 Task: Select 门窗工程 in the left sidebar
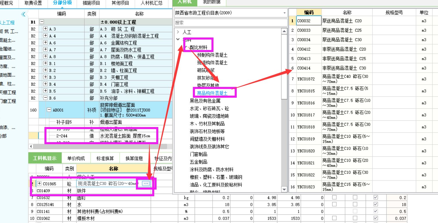(8, 101)
